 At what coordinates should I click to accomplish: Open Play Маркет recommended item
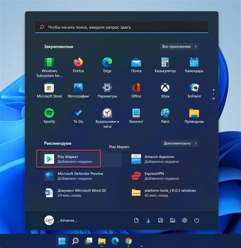(81, 159)
